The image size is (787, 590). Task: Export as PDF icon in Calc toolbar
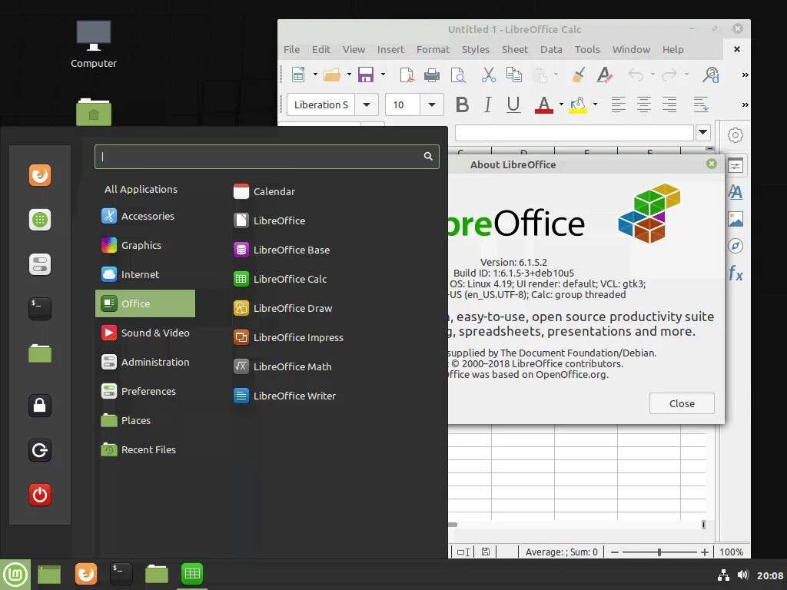point(407,75)
